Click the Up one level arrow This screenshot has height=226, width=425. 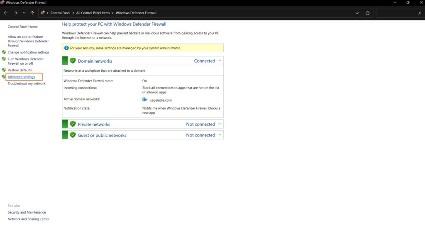click(x=32, y=13)
